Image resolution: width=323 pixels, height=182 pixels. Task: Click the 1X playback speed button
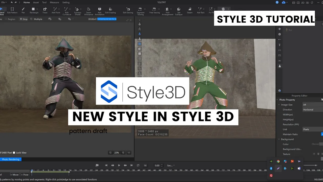[145, 166]
